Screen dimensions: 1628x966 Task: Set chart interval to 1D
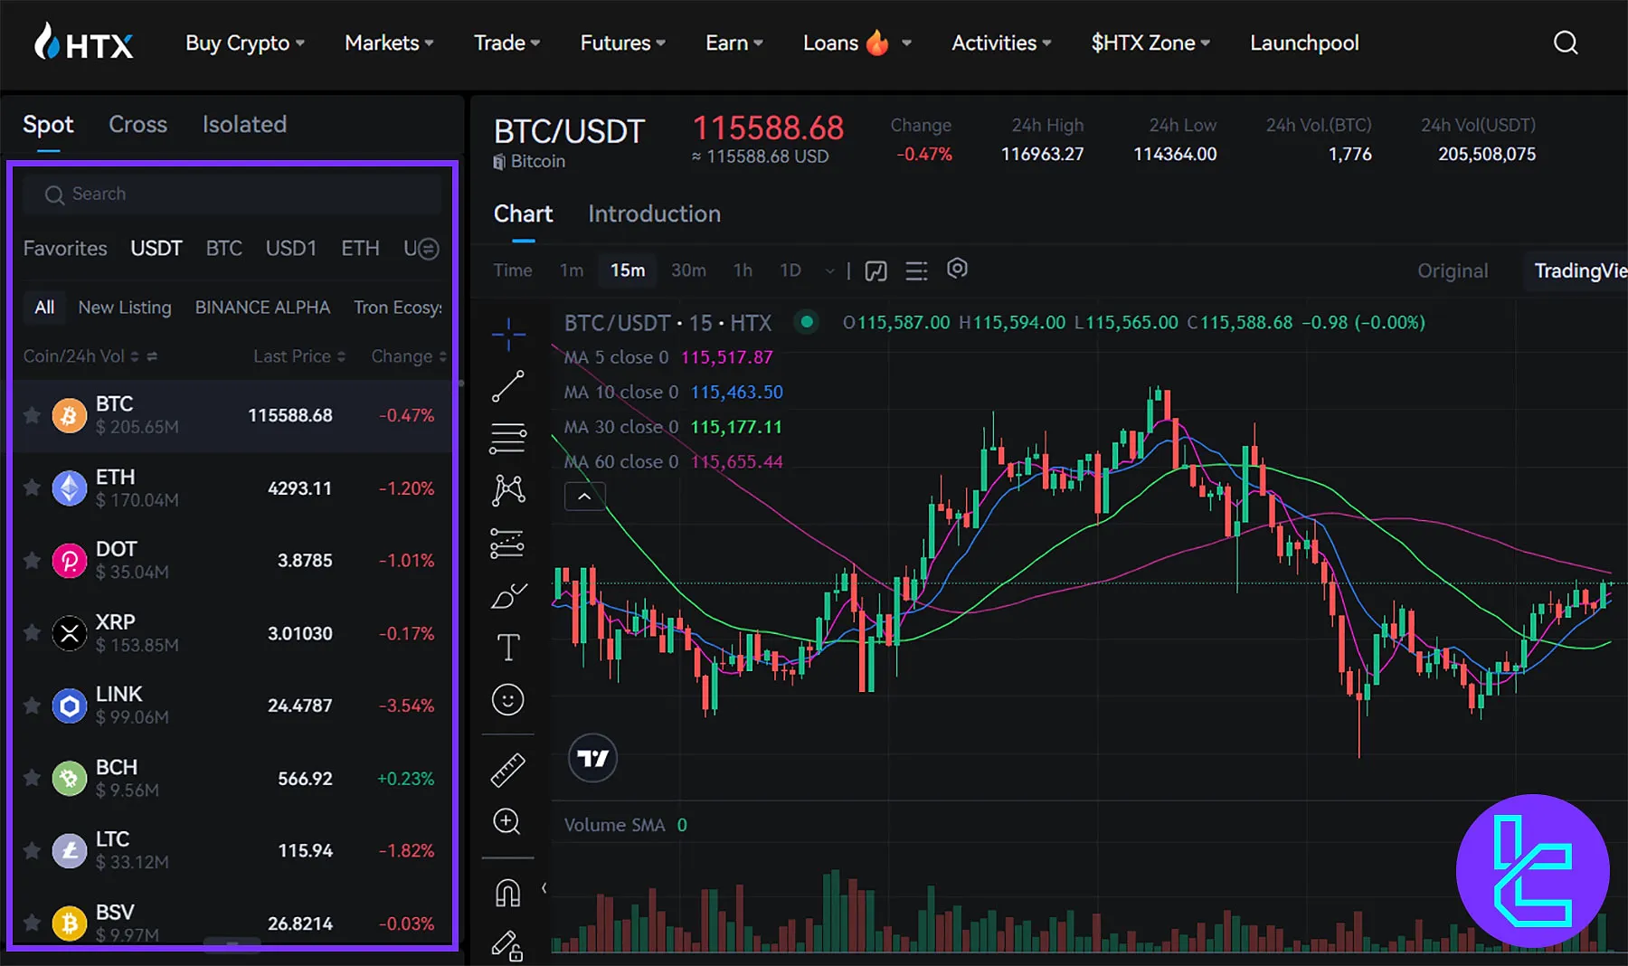[x=790, y=270]
